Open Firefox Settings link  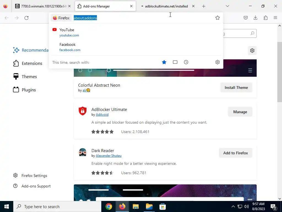pos(30,176)
